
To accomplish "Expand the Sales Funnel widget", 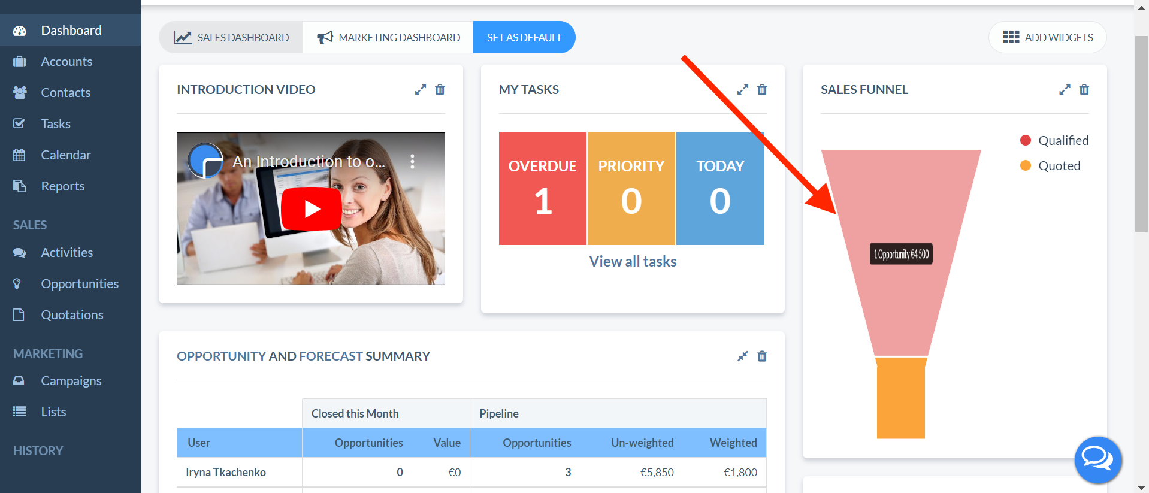I will pyautogui.click(x=1065, y=90).
